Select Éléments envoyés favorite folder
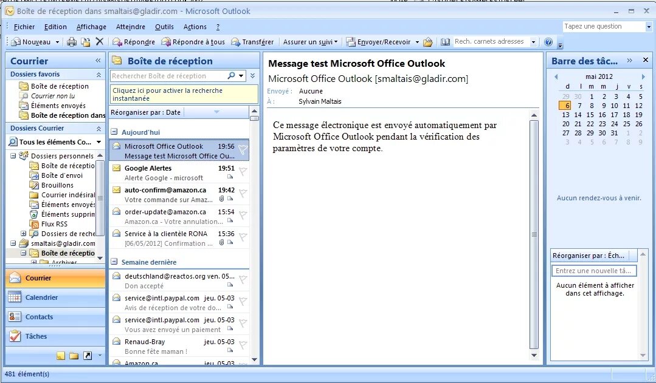Screen dimensions: 656x383 [x=58, y=106]
